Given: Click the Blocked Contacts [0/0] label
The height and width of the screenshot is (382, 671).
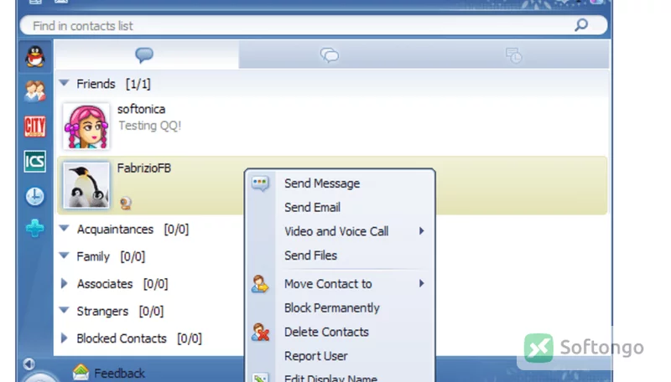Looking at the screenshot, I should [139, 338].
